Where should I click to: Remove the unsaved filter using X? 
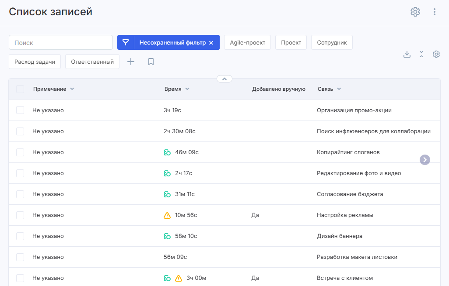coord(211,43)
